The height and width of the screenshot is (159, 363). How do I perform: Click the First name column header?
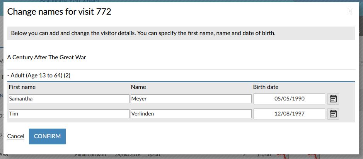coord(22,87)
